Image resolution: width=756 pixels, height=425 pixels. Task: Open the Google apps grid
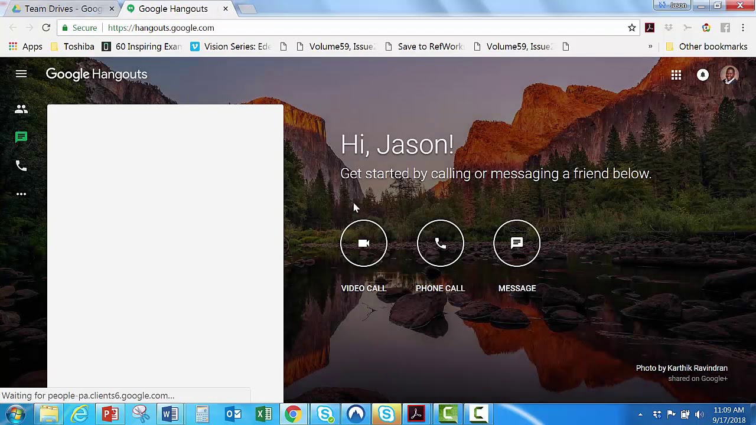[676, 75]
